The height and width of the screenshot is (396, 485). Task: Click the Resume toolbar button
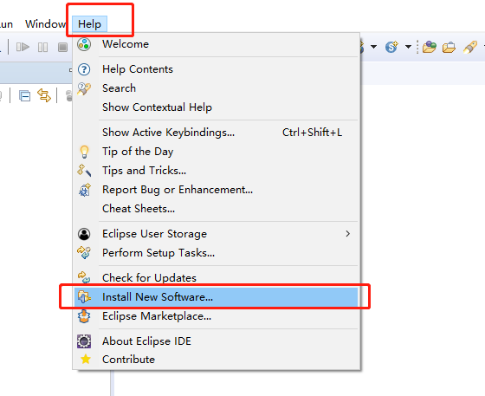[x=23, y=48]
